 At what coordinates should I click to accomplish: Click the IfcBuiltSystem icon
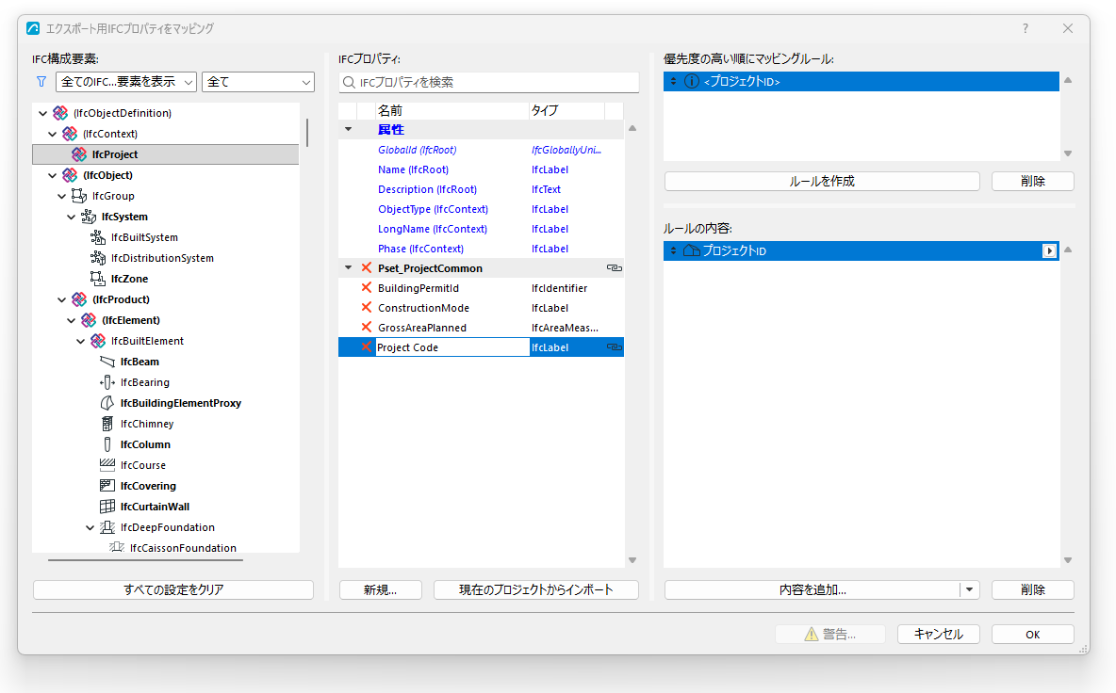98,236
